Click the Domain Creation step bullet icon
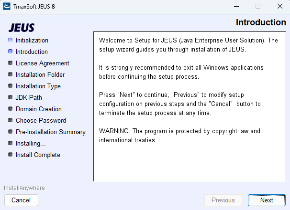The height and width of the screenshot is (210, 290). point(11,109)
